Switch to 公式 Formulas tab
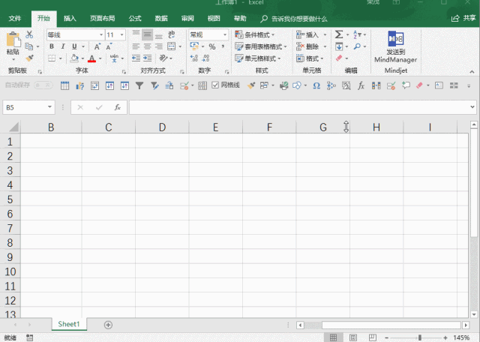The width and height of the screenshot is (480, 342). [135, 18]
